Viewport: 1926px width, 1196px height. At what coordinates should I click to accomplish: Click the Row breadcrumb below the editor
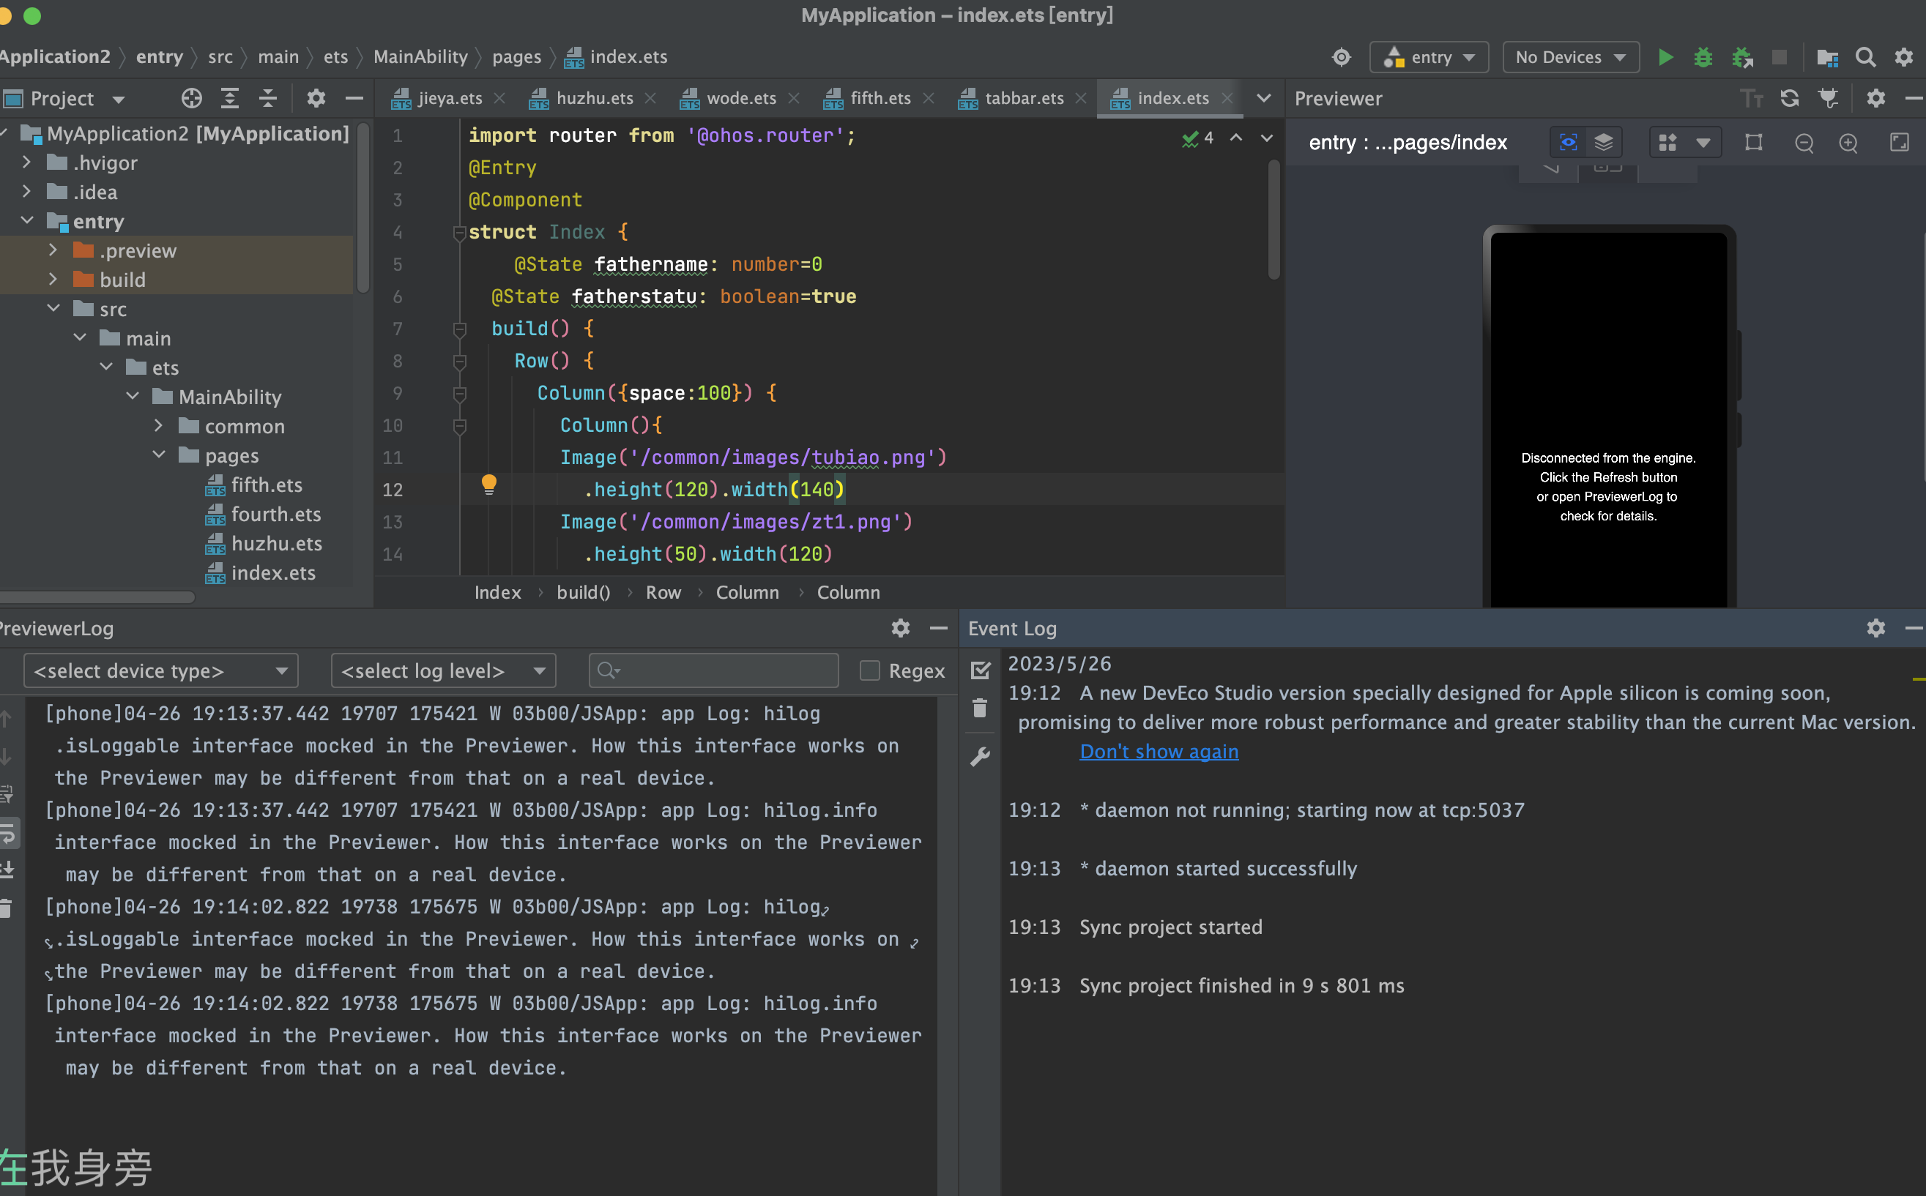(663, 592)
